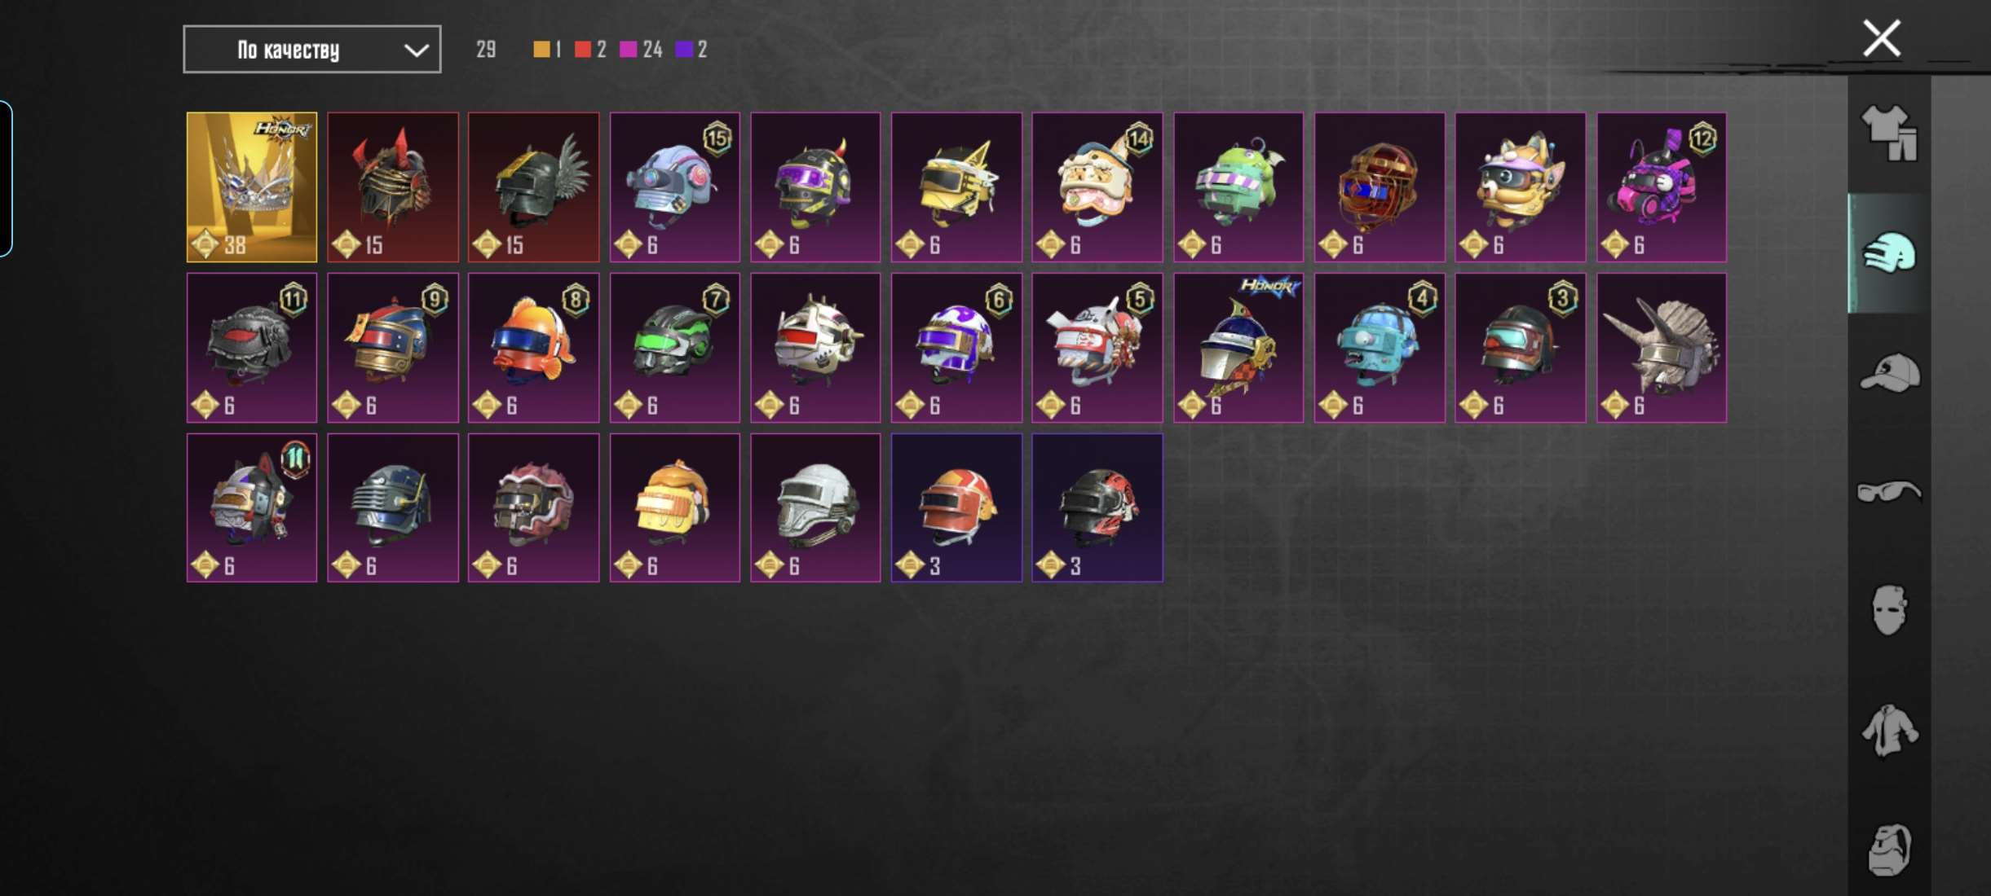Select the plain white helmet
The image size is (1991, 896).
tap(815, 507)
